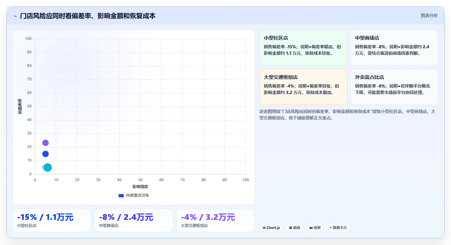Click the large cyan bubble in the chart
The height and width of the screenshot is (245, 451).
pos(48,167)
